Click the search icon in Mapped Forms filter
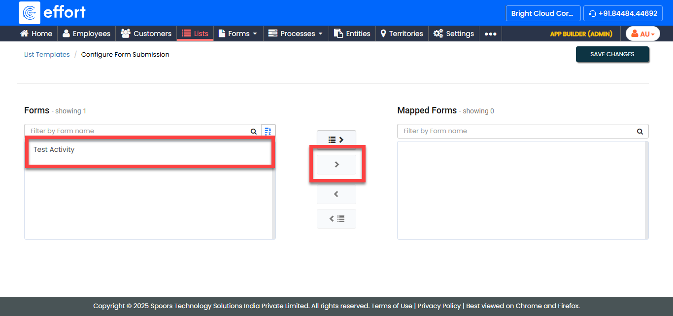The height and width of the screenshot is (316, 673). pos(640,131)
